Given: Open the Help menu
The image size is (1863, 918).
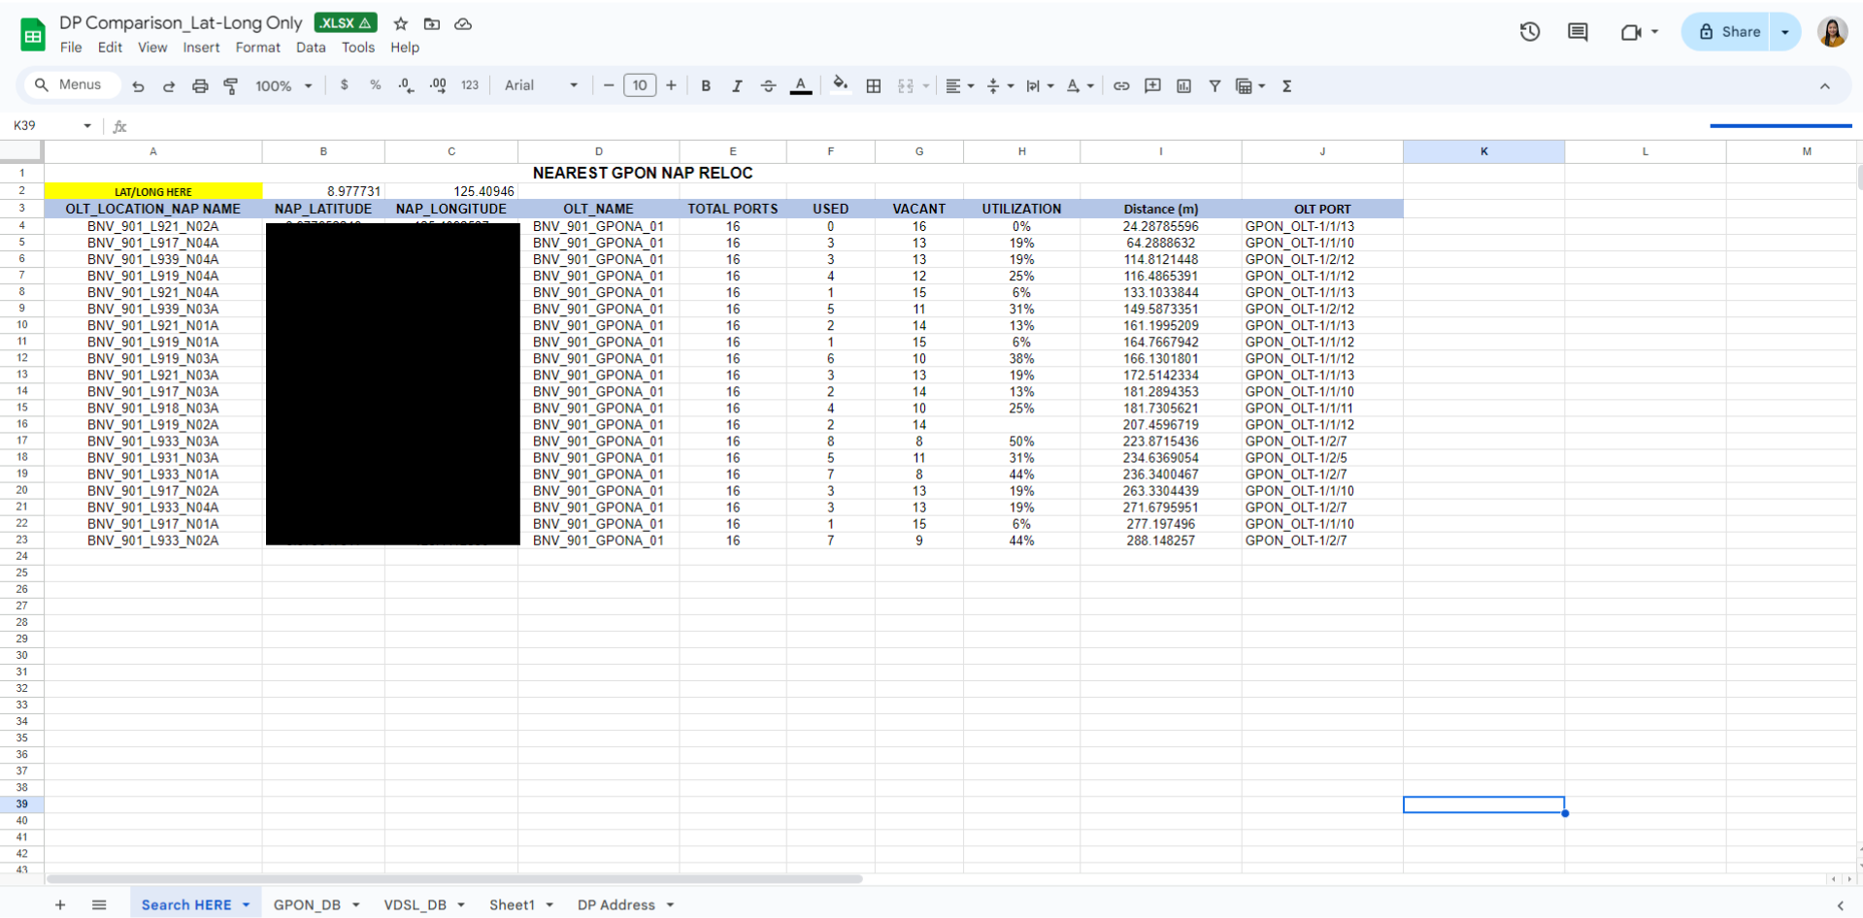Looking at the screenshot, I should pos(405,48).
